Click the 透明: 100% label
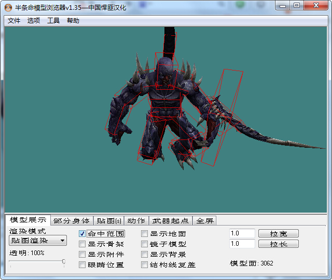This screenshot has width=332, height=280. (x=27, y=253)
